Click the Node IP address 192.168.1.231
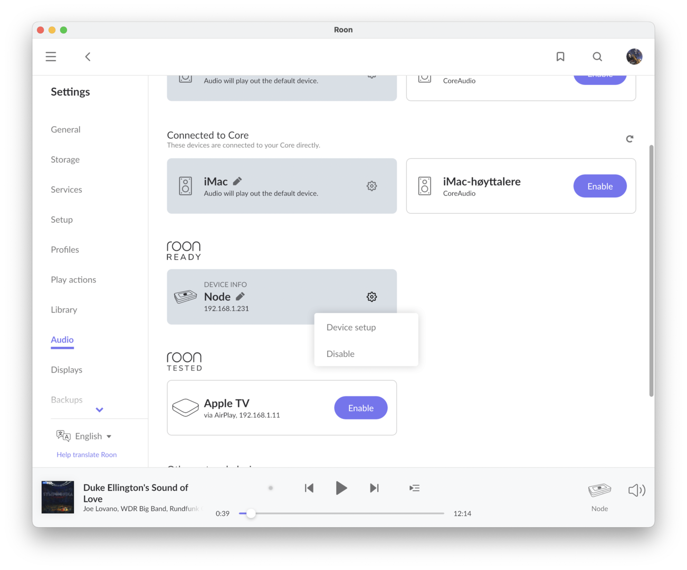This screenshot has width=687, height=570. 226,309
